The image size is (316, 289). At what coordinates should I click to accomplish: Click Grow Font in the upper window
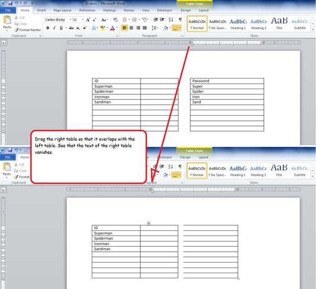click(88, 20)
